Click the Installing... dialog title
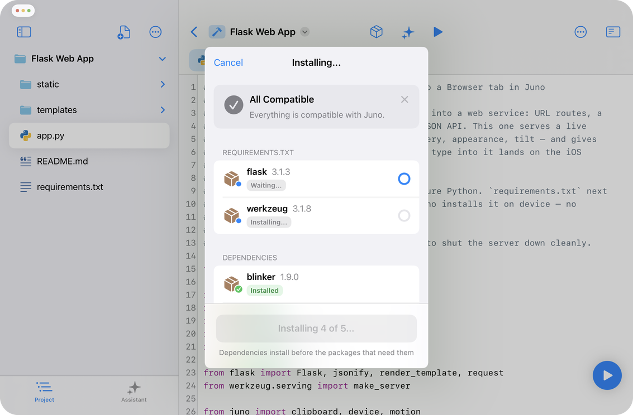Screen dimensions: 633x415 click(x=316, y=62)
